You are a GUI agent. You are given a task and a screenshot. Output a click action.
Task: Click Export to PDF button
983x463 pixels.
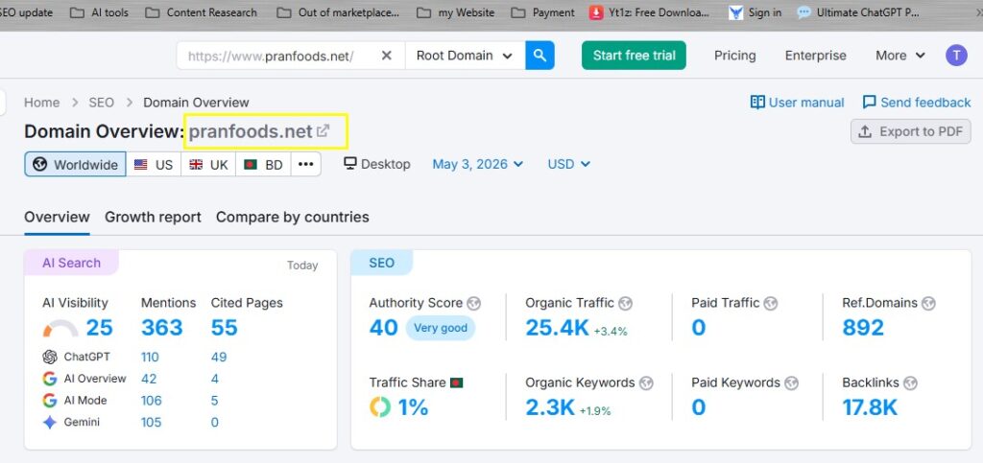click(911, 131)
